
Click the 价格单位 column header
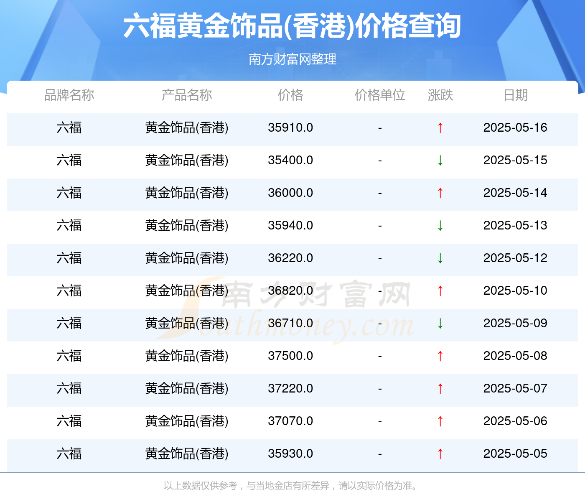tap(380, 95)
